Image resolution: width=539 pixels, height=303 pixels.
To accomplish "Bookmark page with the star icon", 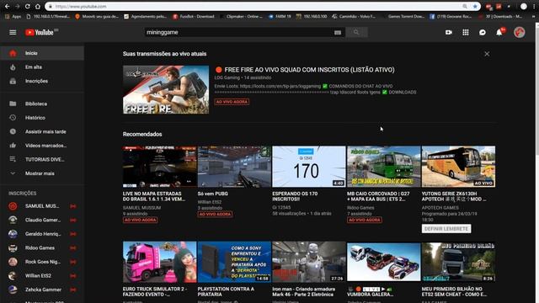I will pos(475,7).
